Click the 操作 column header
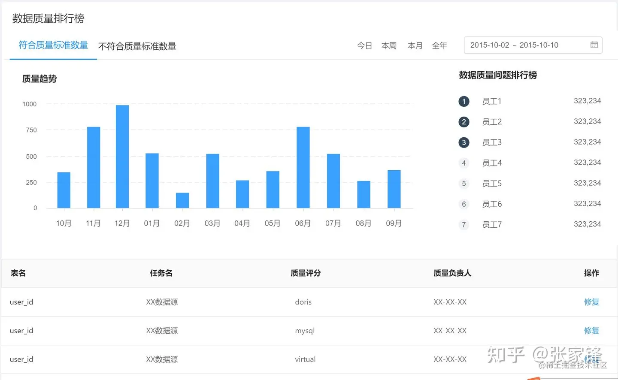The height and width of the screenshot is (380, 618). coord(591,273)
